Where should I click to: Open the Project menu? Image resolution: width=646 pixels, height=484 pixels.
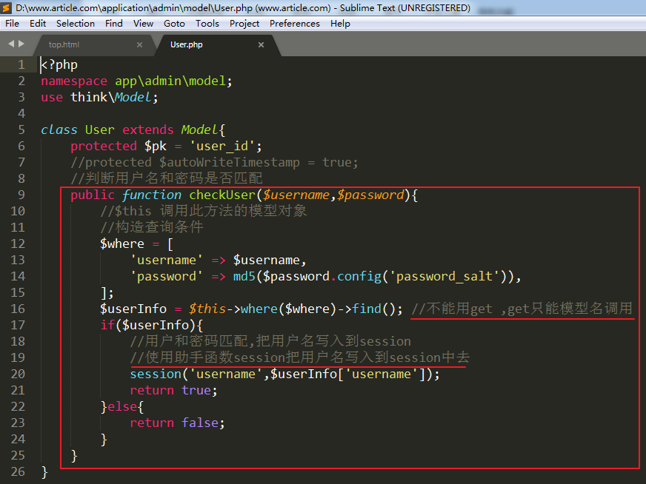(244, 24)
